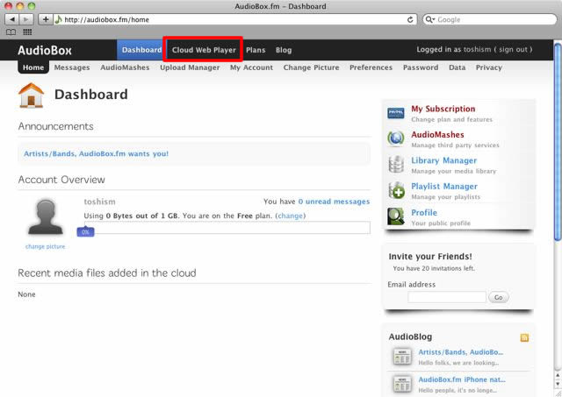
Task: Open Artists/Bands, AudioBo... blog post link
Action: (460, 352)
